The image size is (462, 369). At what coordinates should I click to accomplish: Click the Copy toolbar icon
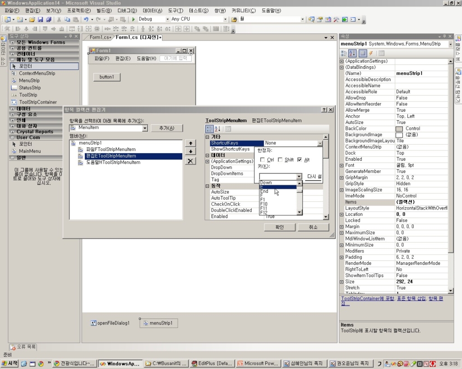point(67,19)
